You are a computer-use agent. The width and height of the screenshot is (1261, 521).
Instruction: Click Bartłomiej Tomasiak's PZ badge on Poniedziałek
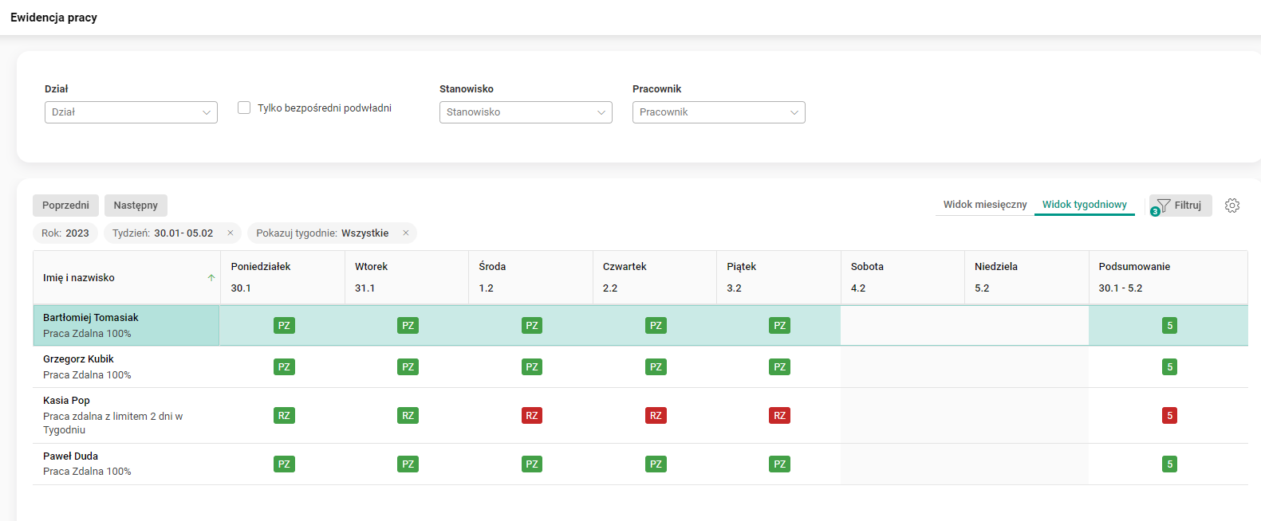[284, 326]
